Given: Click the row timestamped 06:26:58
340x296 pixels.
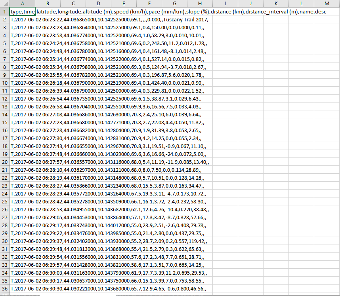Looking at the screenshot, I should [x=106, y=107].
